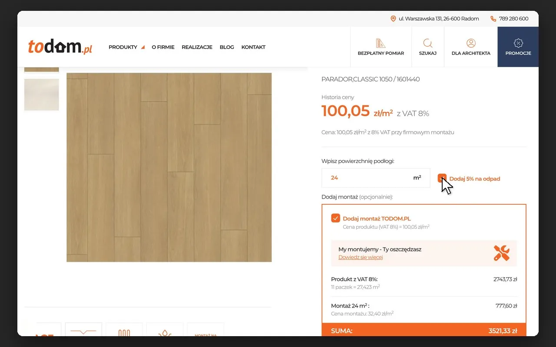Click product cost value 2743,73 zł
The width and height of the screenshot is (556, 347).
click(505, 279)
